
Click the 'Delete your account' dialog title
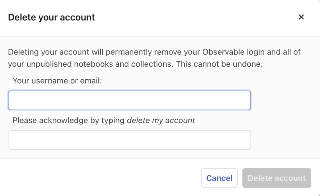52,17
